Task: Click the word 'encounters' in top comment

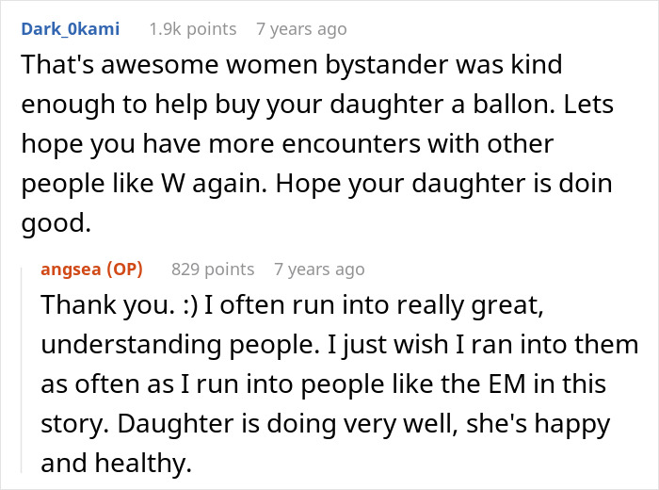Action: [351, 144]
